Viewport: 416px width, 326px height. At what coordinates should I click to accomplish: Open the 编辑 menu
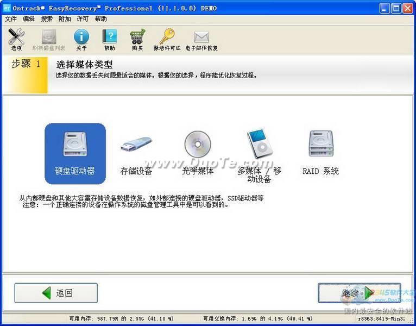pyautogui.click(x=29, y=19)
